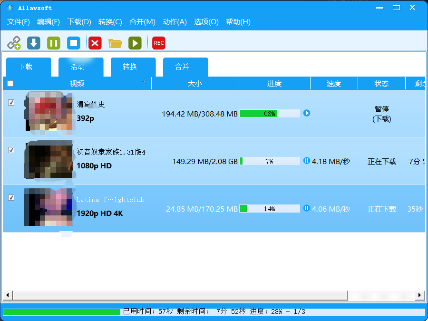Open the 视频 column sort dropdown arrow
Image resolution: width=428 pixels, height=321 pixels.
[x=144, y=82]
